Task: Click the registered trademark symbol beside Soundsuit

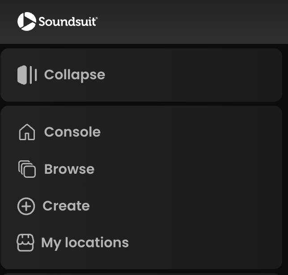Action: coord(97,18)
